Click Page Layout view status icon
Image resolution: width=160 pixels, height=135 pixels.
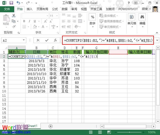[x=100, y=132]
